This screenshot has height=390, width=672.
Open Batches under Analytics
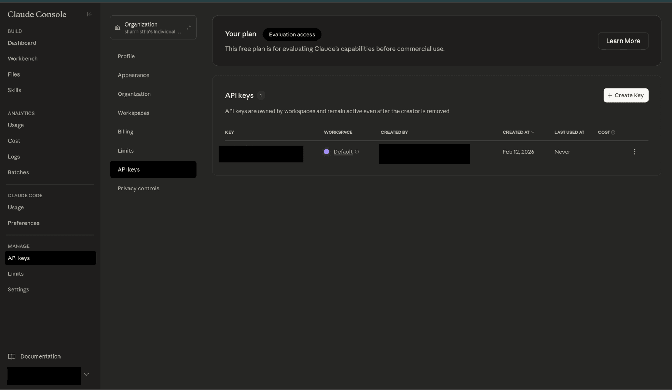pyautogui.click(x=18, y=172)
